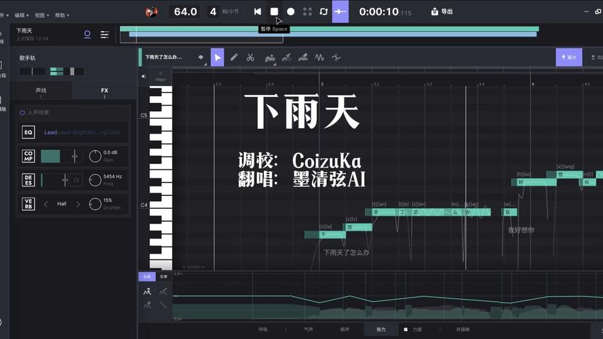Select the pointer selection tool

[x=217, y=57]
